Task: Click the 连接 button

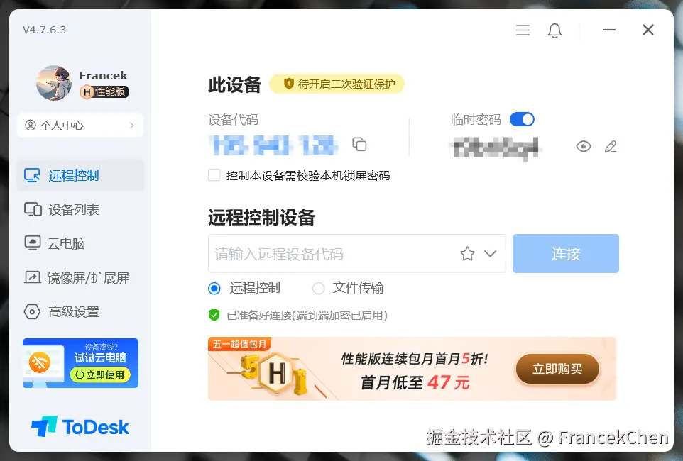Action: click(565, 254)
